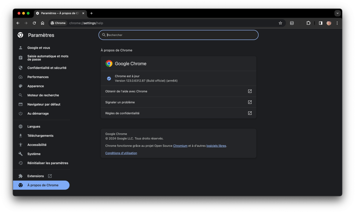The image size is (355, 213).
Task: Click the palette icon for Apparence
Action: 21,86
